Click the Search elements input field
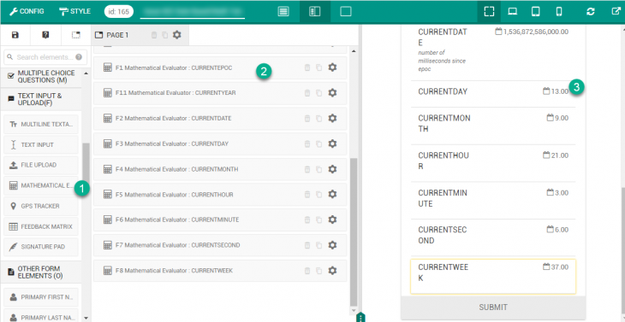Screen dimensions: 625x322 click(x=45, y=57)
